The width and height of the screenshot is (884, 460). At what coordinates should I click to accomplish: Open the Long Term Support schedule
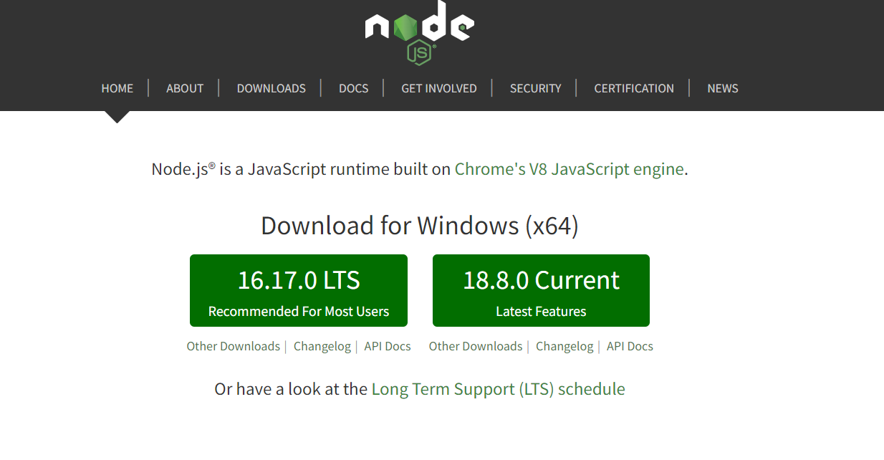click(x=497, y=388)
